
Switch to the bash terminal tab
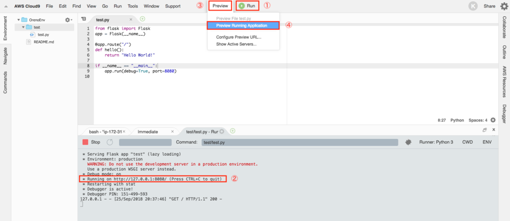[105, 131]
